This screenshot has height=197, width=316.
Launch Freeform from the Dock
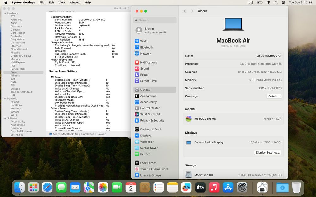(186, 187)
